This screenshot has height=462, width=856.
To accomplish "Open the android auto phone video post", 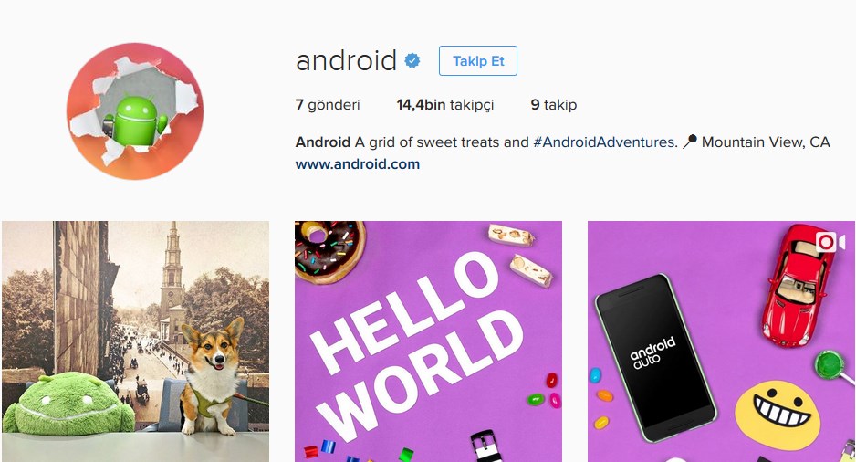I will (x=721, y=341).
